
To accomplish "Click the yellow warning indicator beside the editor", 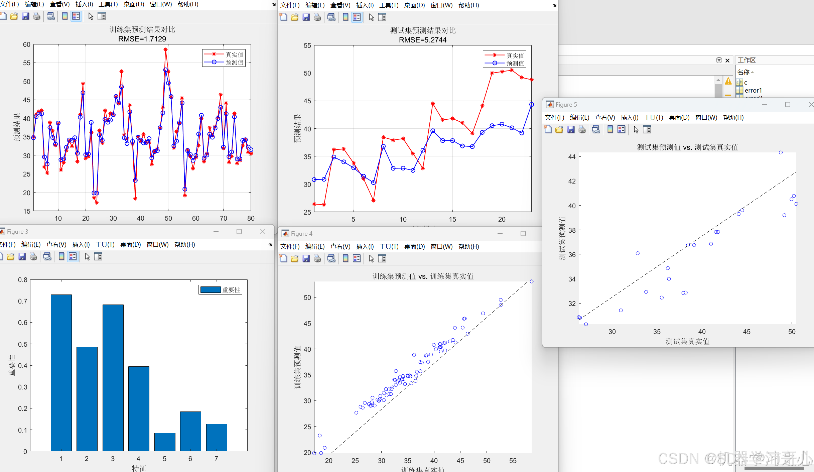I will [728, 81].
